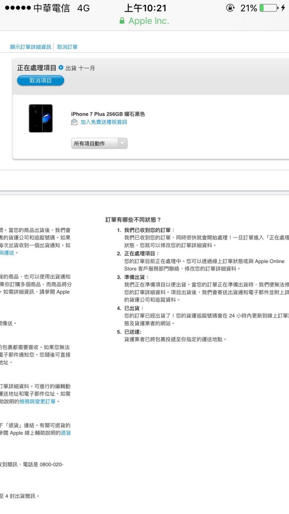
Task: Select the 出貨 十一月 shipping estimate text
Action: point(80,68)
